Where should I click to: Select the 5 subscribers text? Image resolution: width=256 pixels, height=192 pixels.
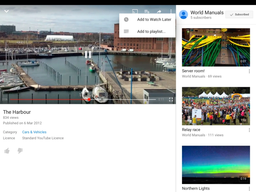pyautogui.click(x=201, y=18)
